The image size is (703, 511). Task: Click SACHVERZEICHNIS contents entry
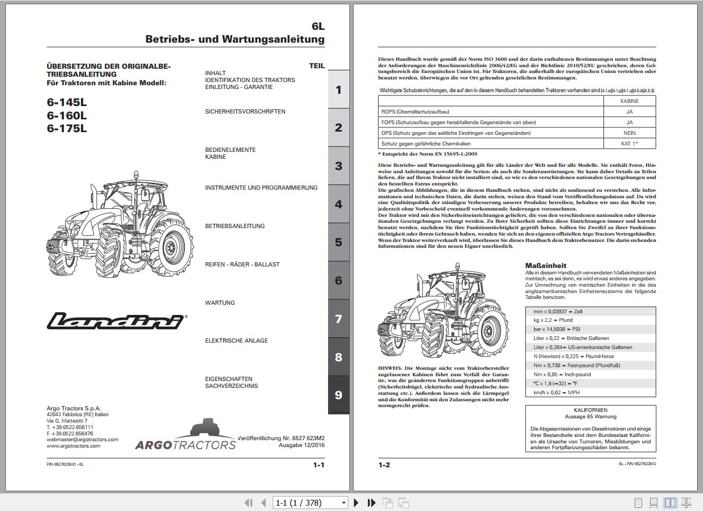[231, 386]
